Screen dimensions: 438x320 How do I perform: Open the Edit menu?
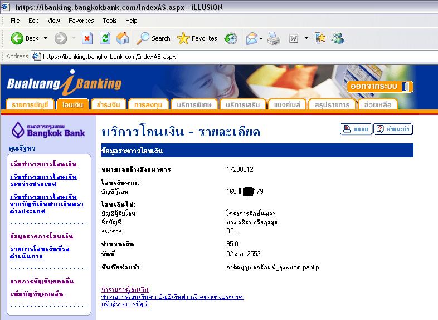pyautogui.click(x=33, y=21)
